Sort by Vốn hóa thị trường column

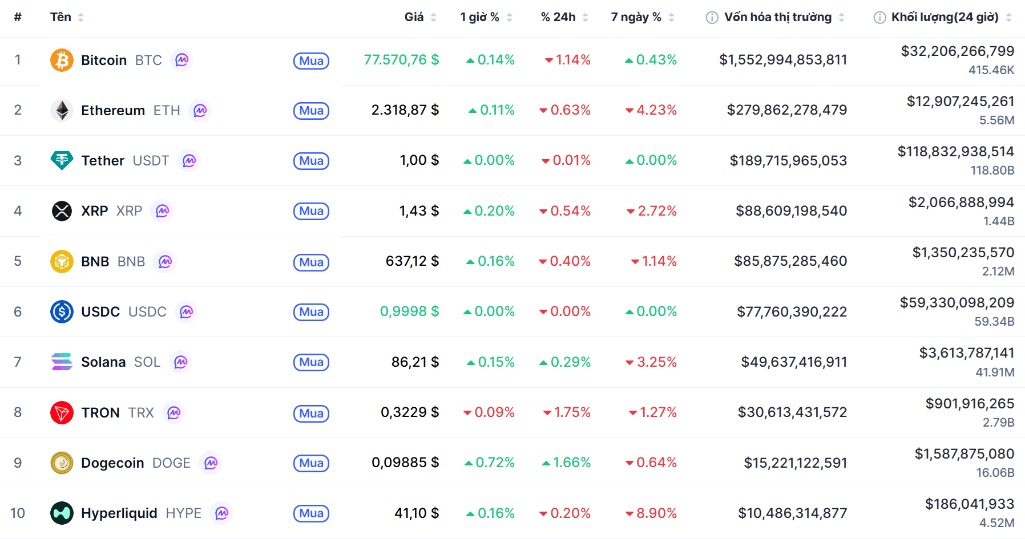coord(784,17)
